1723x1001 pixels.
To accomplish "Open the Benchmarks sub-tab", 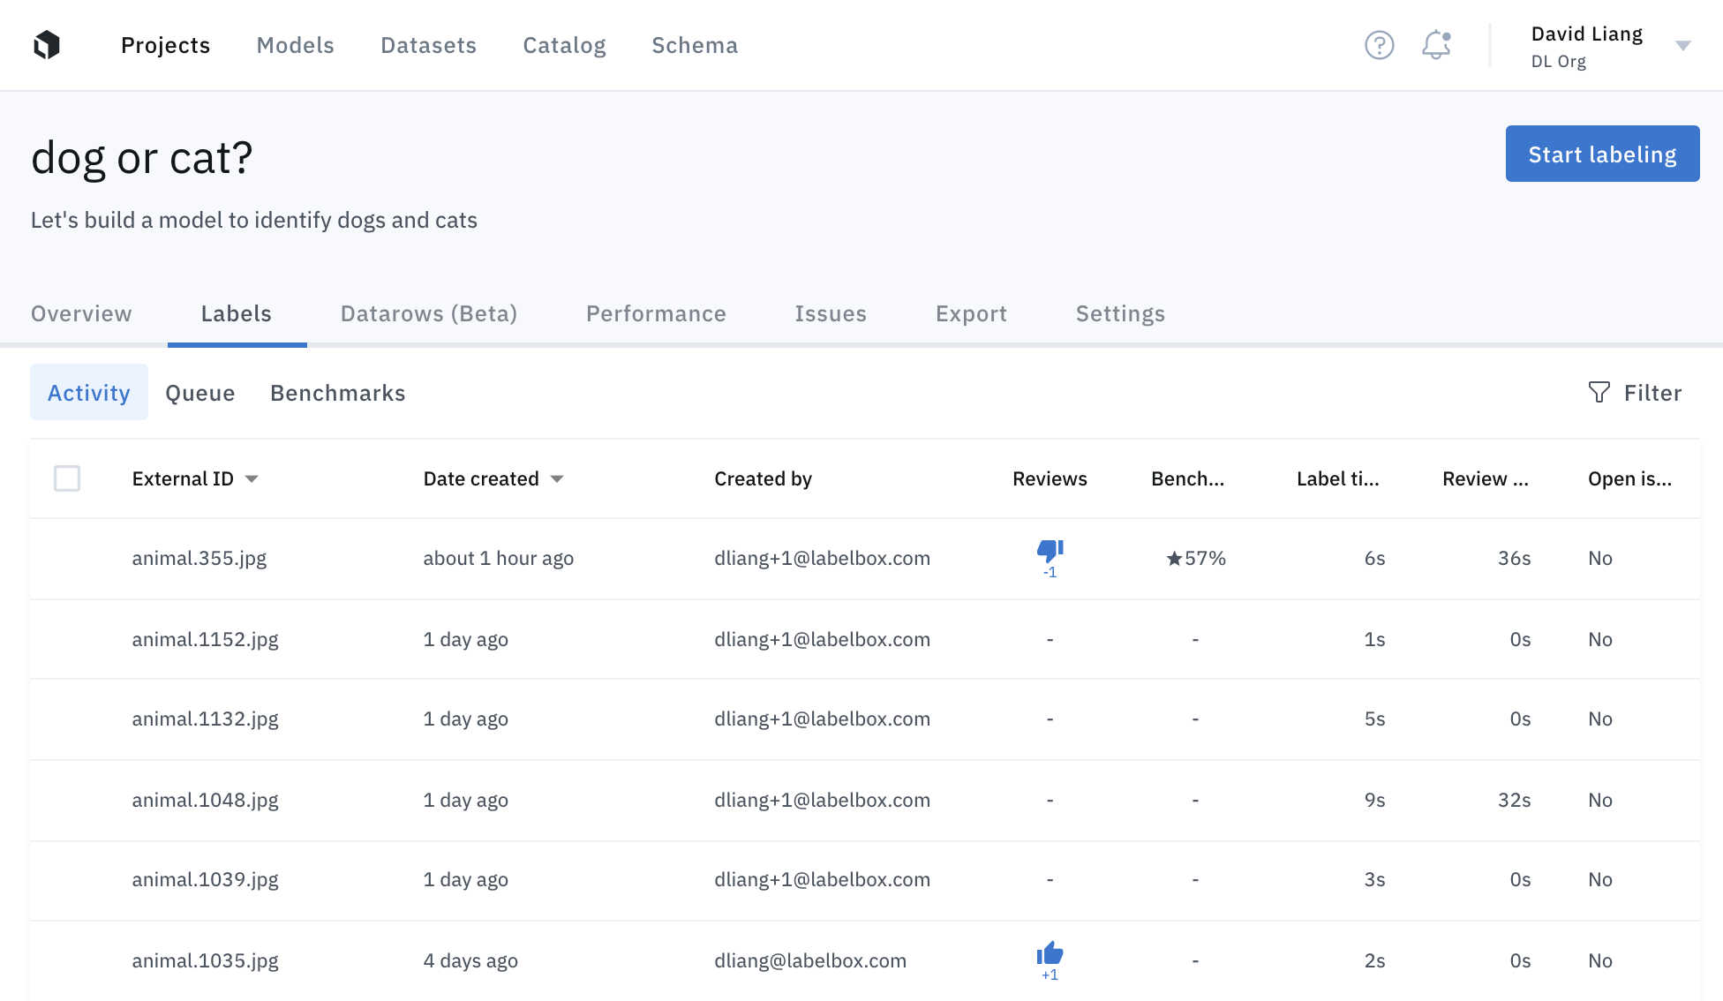I will (337, 393).
